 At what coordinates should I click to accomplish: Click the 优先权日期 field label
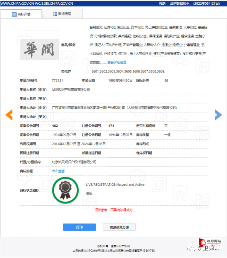pyautogui.click(x=144, y=153)
